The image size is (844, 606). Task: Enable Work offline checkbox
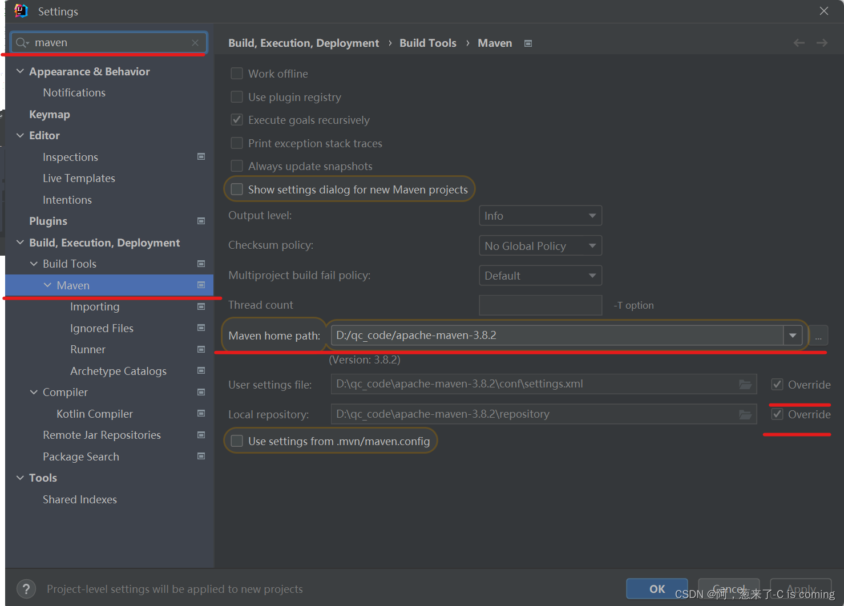click(237, 74)
